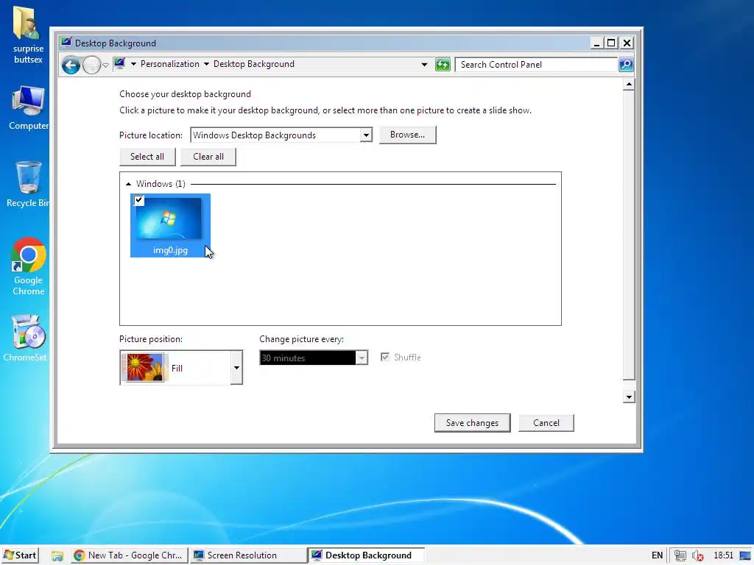Click Desktop Background breadcrumb text

[x=254, y=64]
